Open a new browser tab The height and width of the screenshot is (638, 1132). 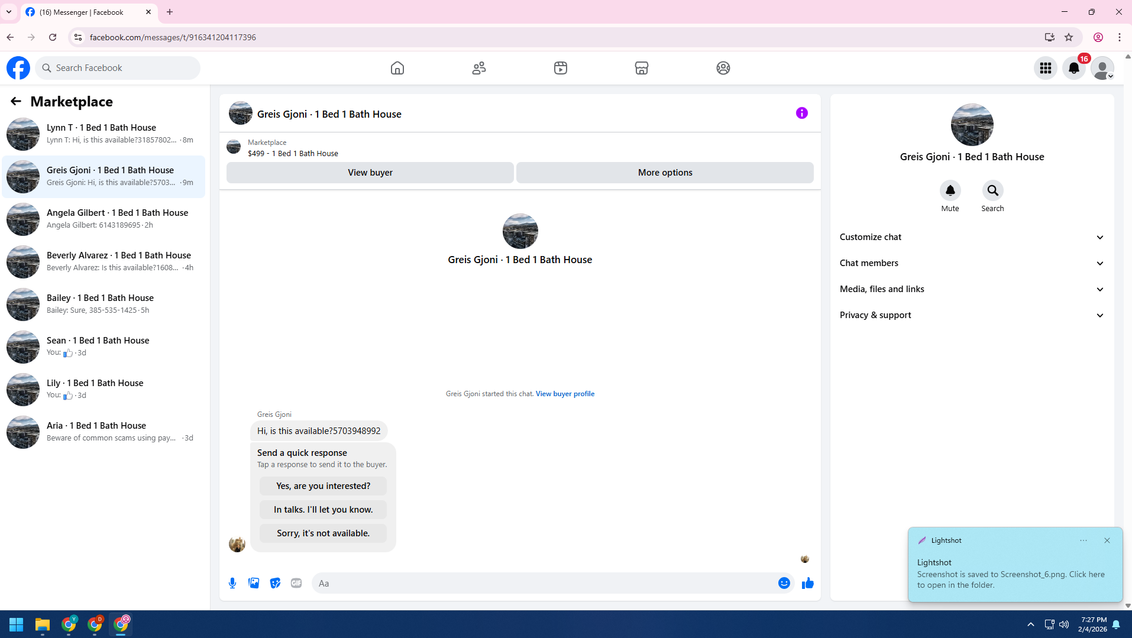tap(170, 12)
